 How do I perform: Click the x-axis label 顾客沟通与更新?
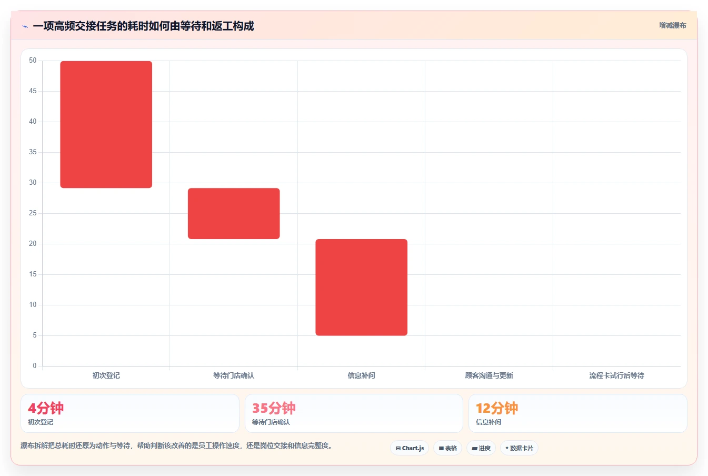[x=489, y=375]
